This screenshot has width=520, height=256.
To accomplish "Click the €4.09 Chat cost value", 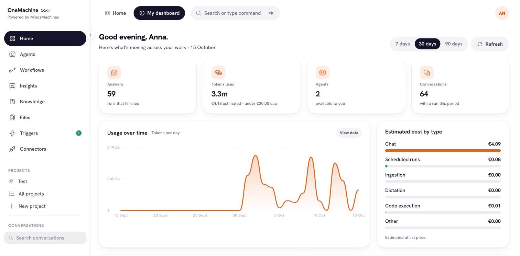I will (x=494, y=144).
